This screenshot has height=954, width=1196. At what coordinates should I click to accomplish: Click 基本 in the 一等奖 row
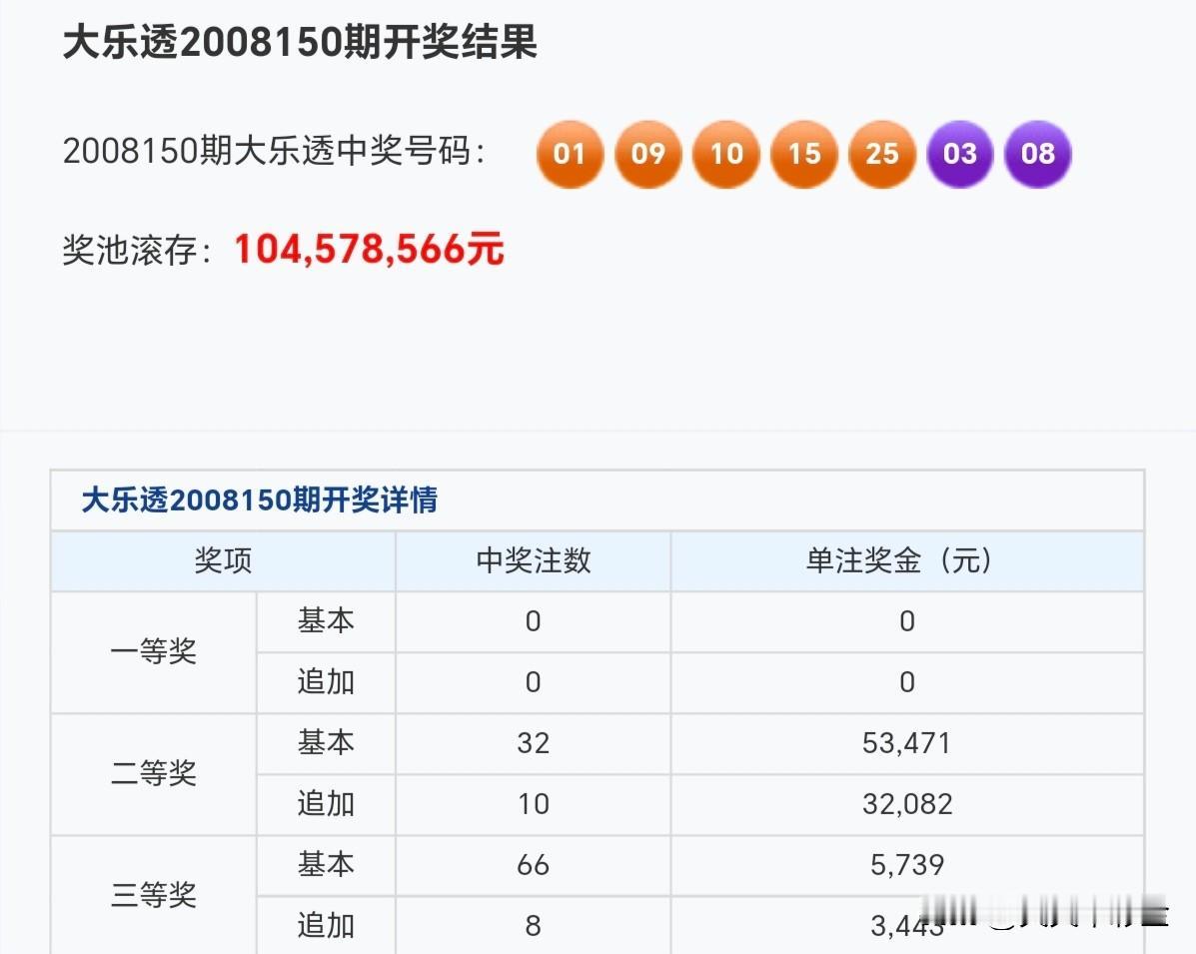(x=326, y=620)
